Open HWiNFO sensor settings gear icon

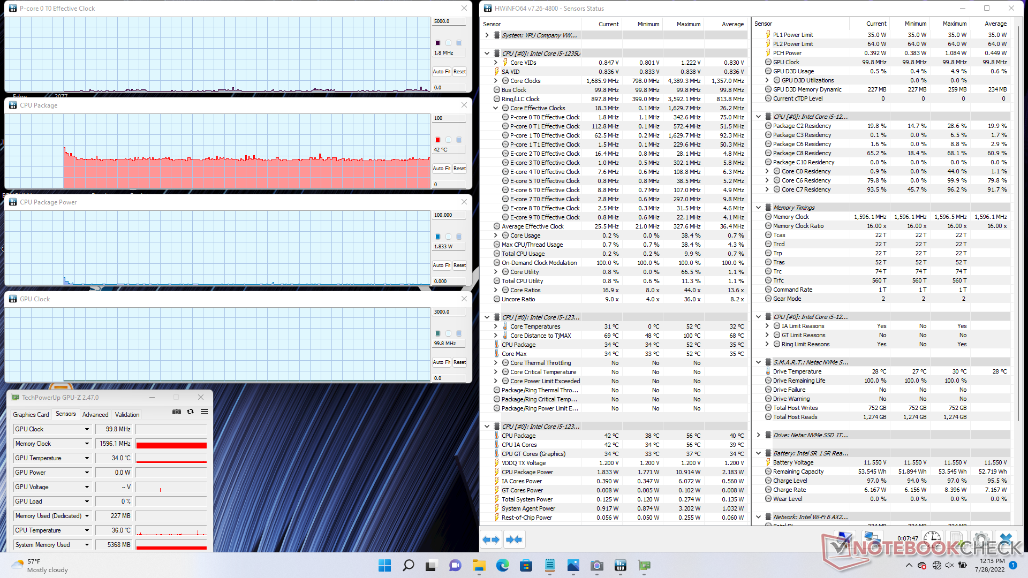tap(981, 538)
